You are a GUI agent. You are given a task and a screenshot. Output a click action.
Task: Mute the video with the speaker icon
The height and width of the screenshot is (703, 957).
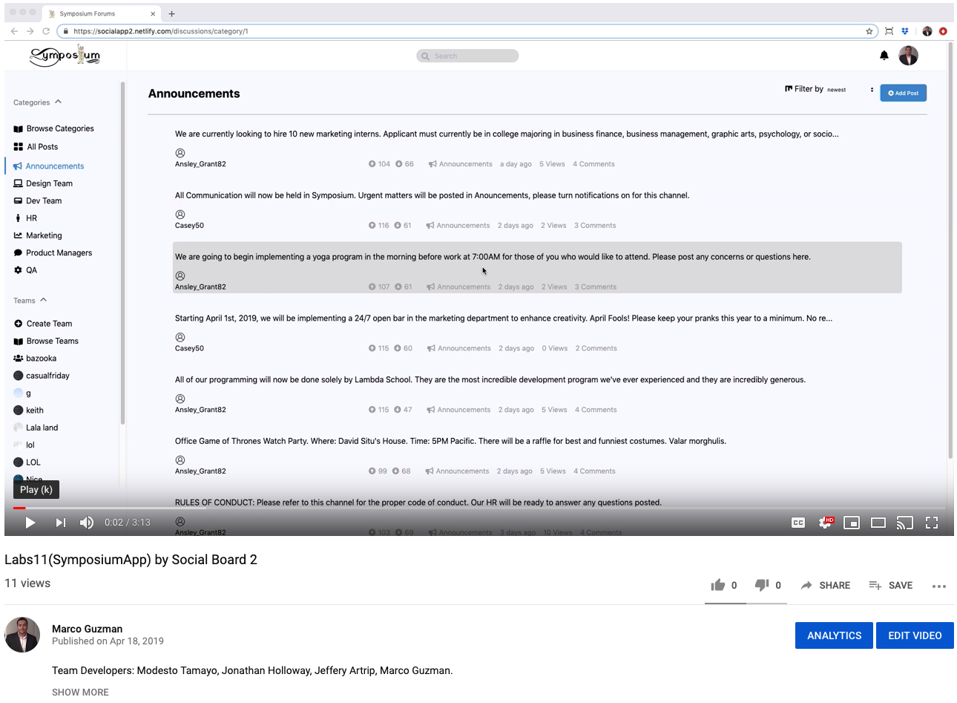[87, 523]
